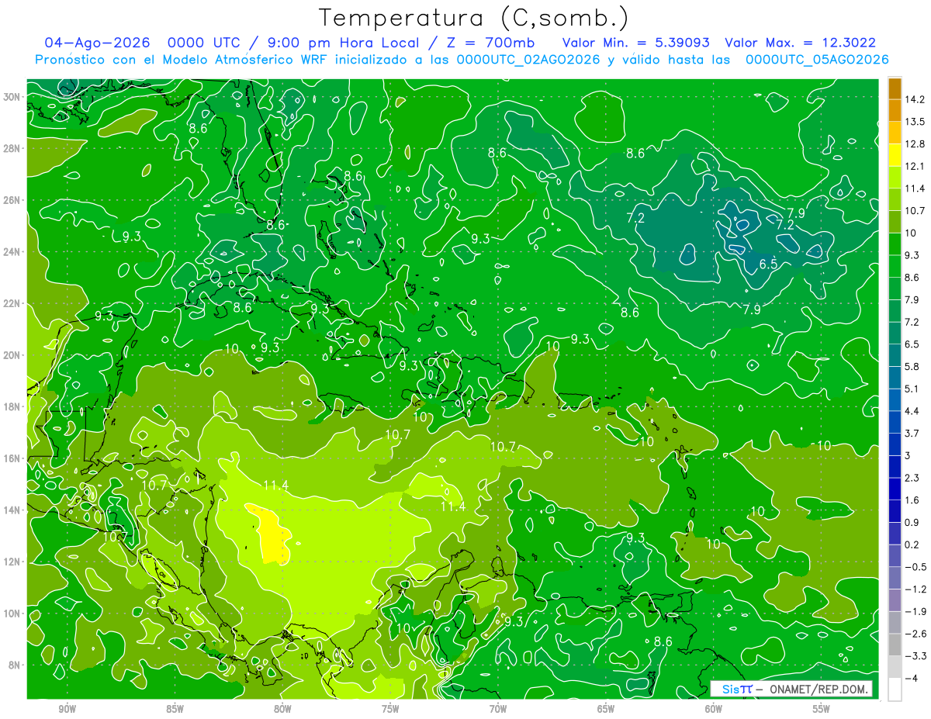Viewport: 931px width, 719px height.
Task: Click the "18N" latitude axis label
Action: coord(12,406)
